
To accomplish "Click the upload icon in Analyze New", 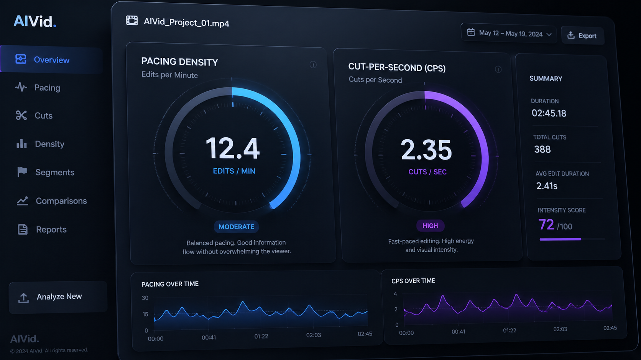I will coord(23,298).
